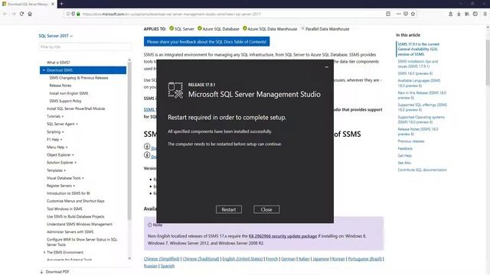Open SSMS Support Policy page
490x275 pixels.
(65, 101)
